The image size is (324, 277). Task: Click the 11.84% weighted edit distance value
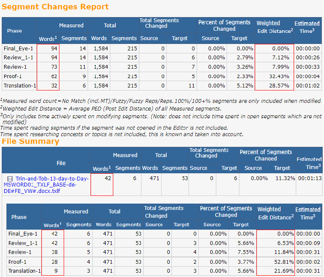pyautogui.click(x=281, y=252)
